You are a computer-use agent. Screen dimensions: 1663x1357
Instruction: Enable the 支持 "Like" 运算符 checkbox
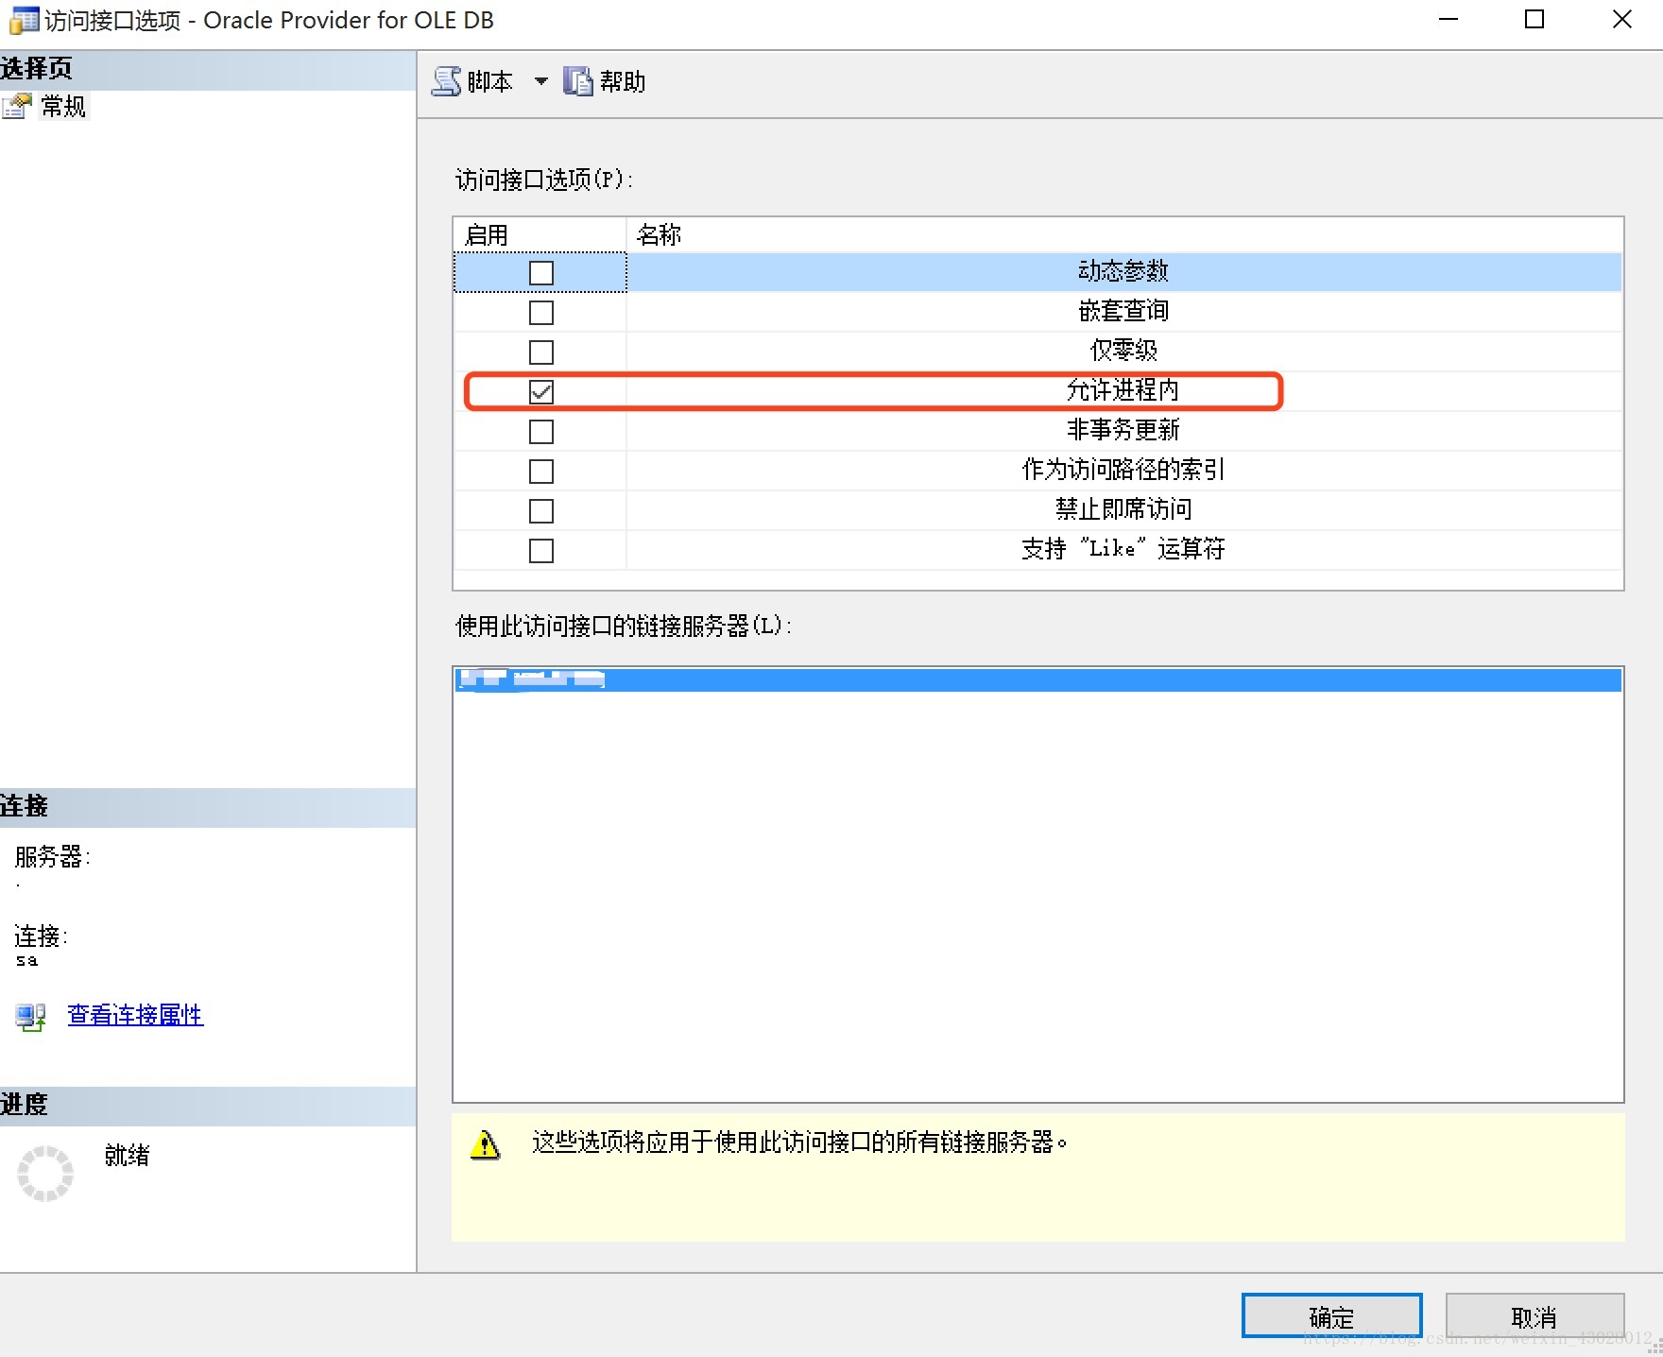pos(541,551)
